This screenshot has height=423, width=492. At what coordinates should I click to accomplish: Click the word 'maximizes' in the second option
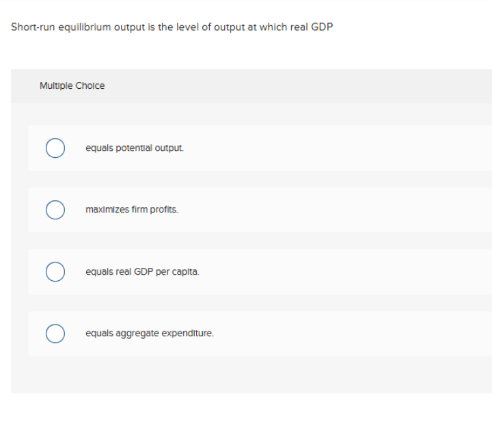click(103, 210)
